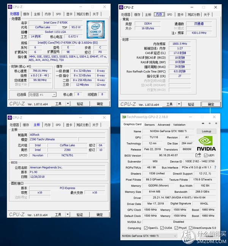This screenshot has height=246, width=228.
Task: Open the Advanced tab in GPU-Z
Action: (164, 125)
